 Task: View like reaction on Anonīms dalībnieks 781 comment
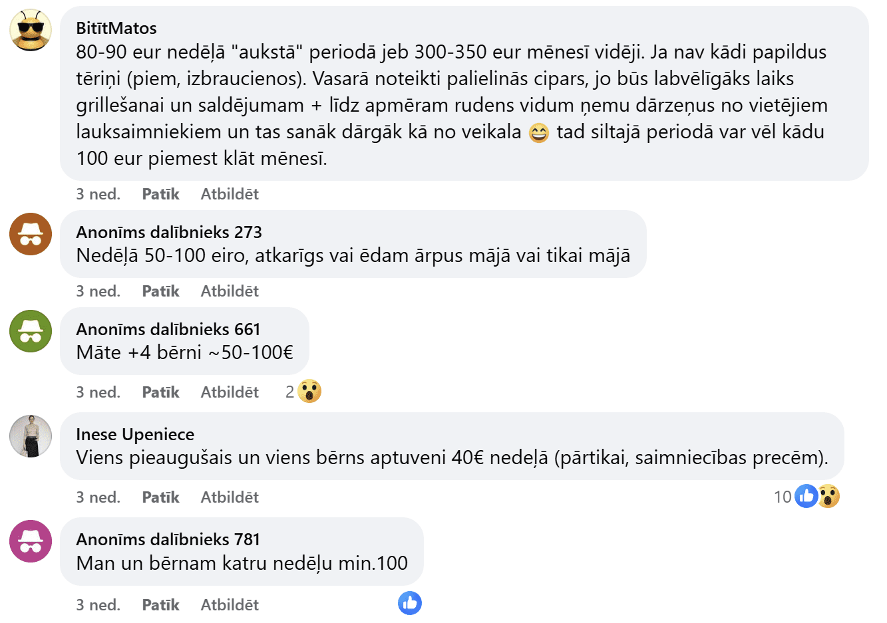coord(410,603)
